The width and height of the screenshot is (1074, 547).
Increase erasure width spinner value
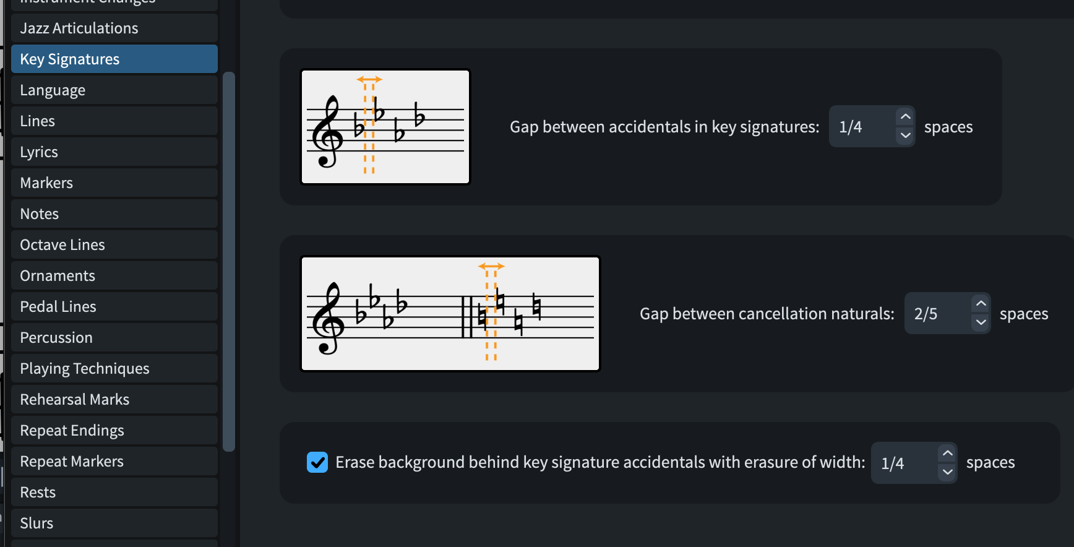[947, 454]
